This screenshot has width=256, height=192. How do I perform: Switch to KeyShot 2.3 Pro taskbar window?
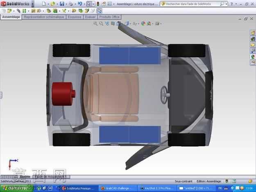[x=157, y=188]
